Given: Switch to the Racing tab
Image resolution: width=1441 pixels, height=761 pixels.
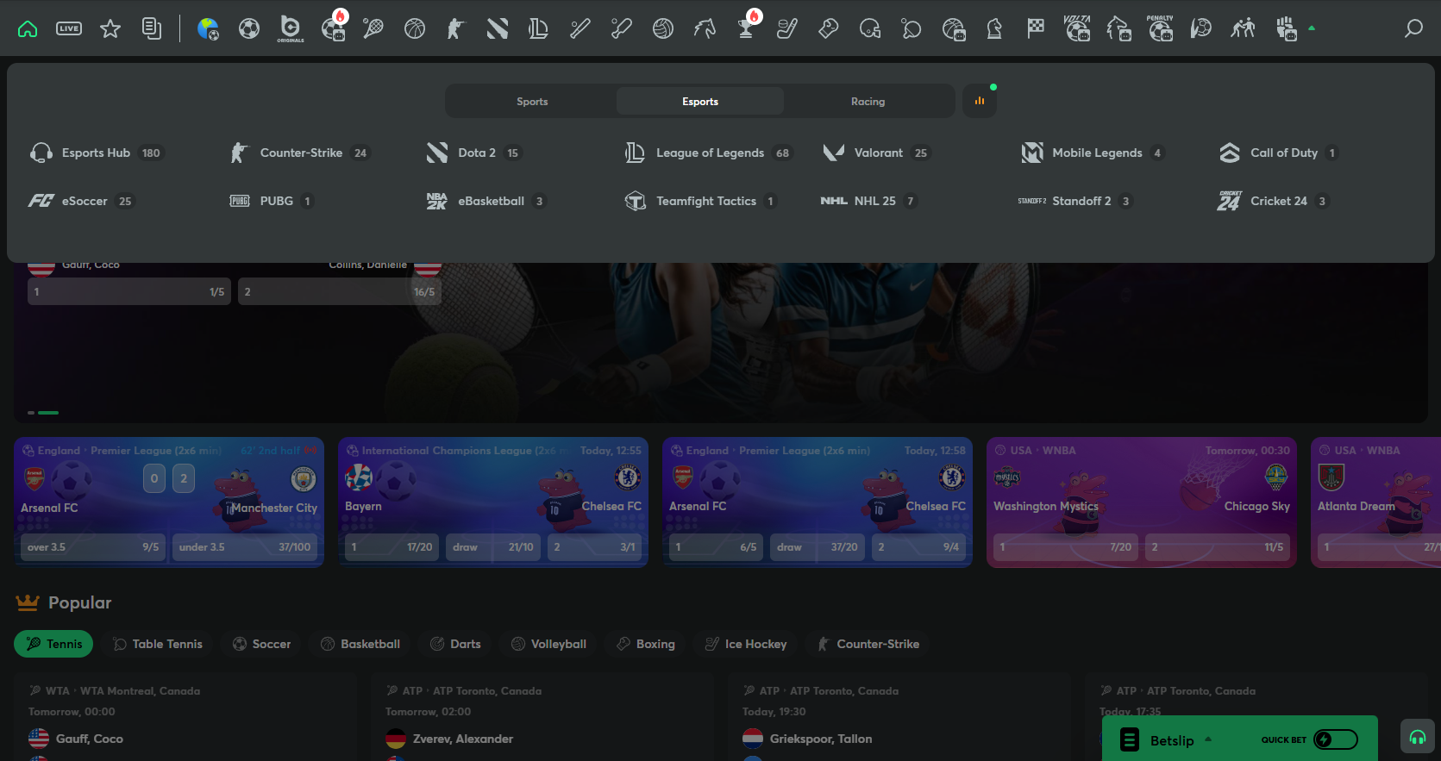Looking at the screenshot, I should coord(868,101).
